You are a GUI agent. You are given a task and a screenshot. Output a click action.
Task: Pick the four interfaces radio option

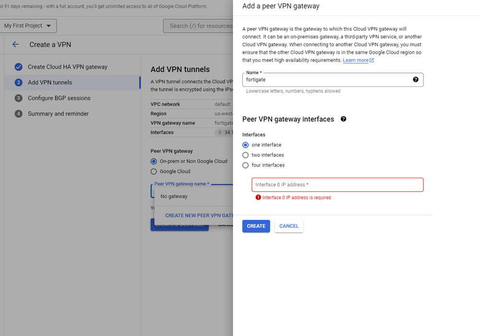pyautogui.click(x=246, y=165)
